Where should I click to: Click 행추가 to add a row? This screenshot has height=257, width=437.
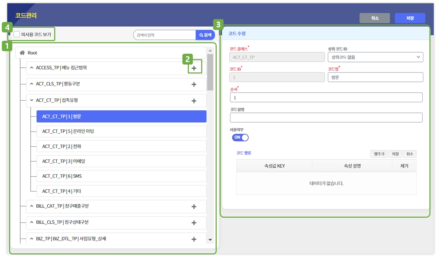378,154
